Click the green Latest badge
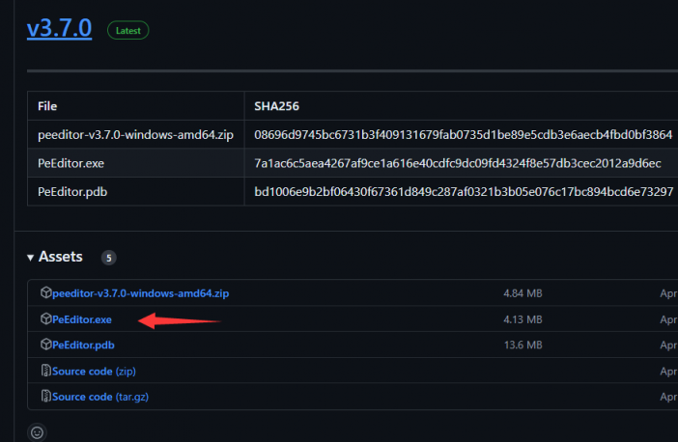 127,30
